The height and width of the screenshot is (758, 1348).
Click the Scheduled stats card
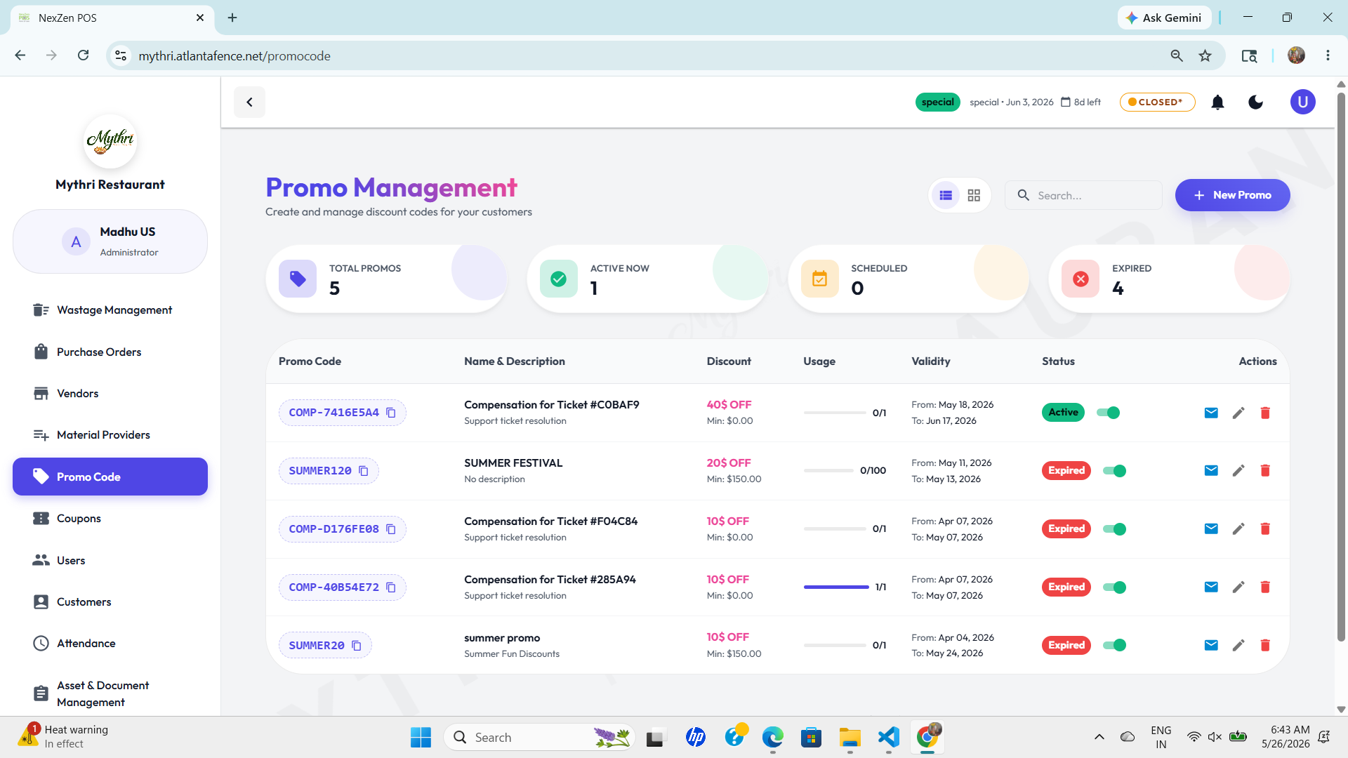tap(908, 279)
